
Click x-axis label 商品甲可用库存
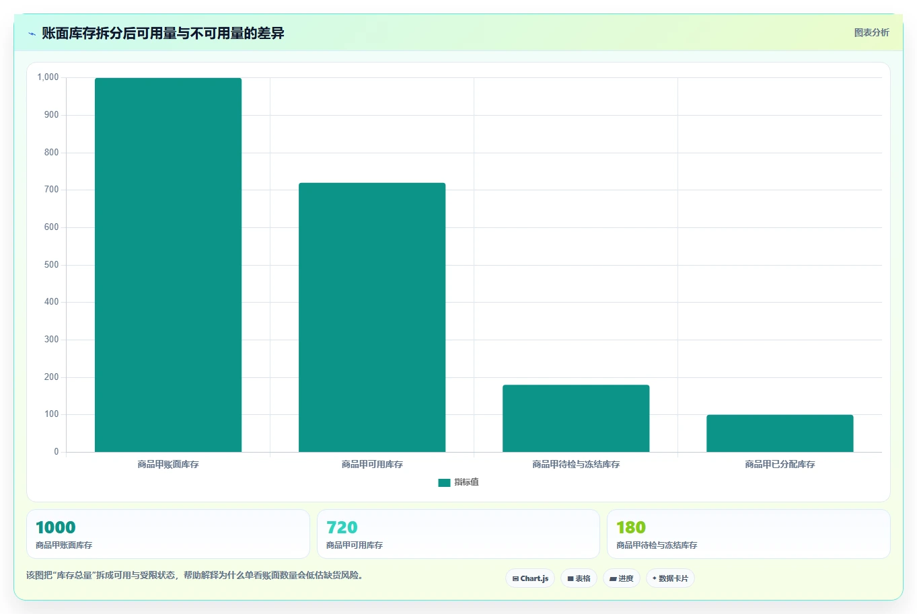coord(372,464)
